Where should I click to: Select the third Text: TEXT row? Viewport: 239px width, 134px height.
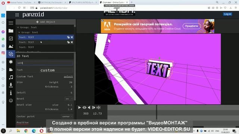[x=46, y=47]
